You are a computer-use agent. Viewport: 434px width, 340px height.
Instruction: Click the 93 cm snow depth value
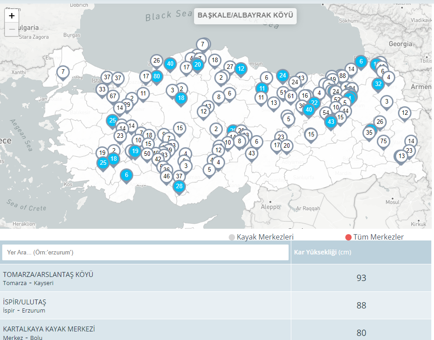coord(361,278)
